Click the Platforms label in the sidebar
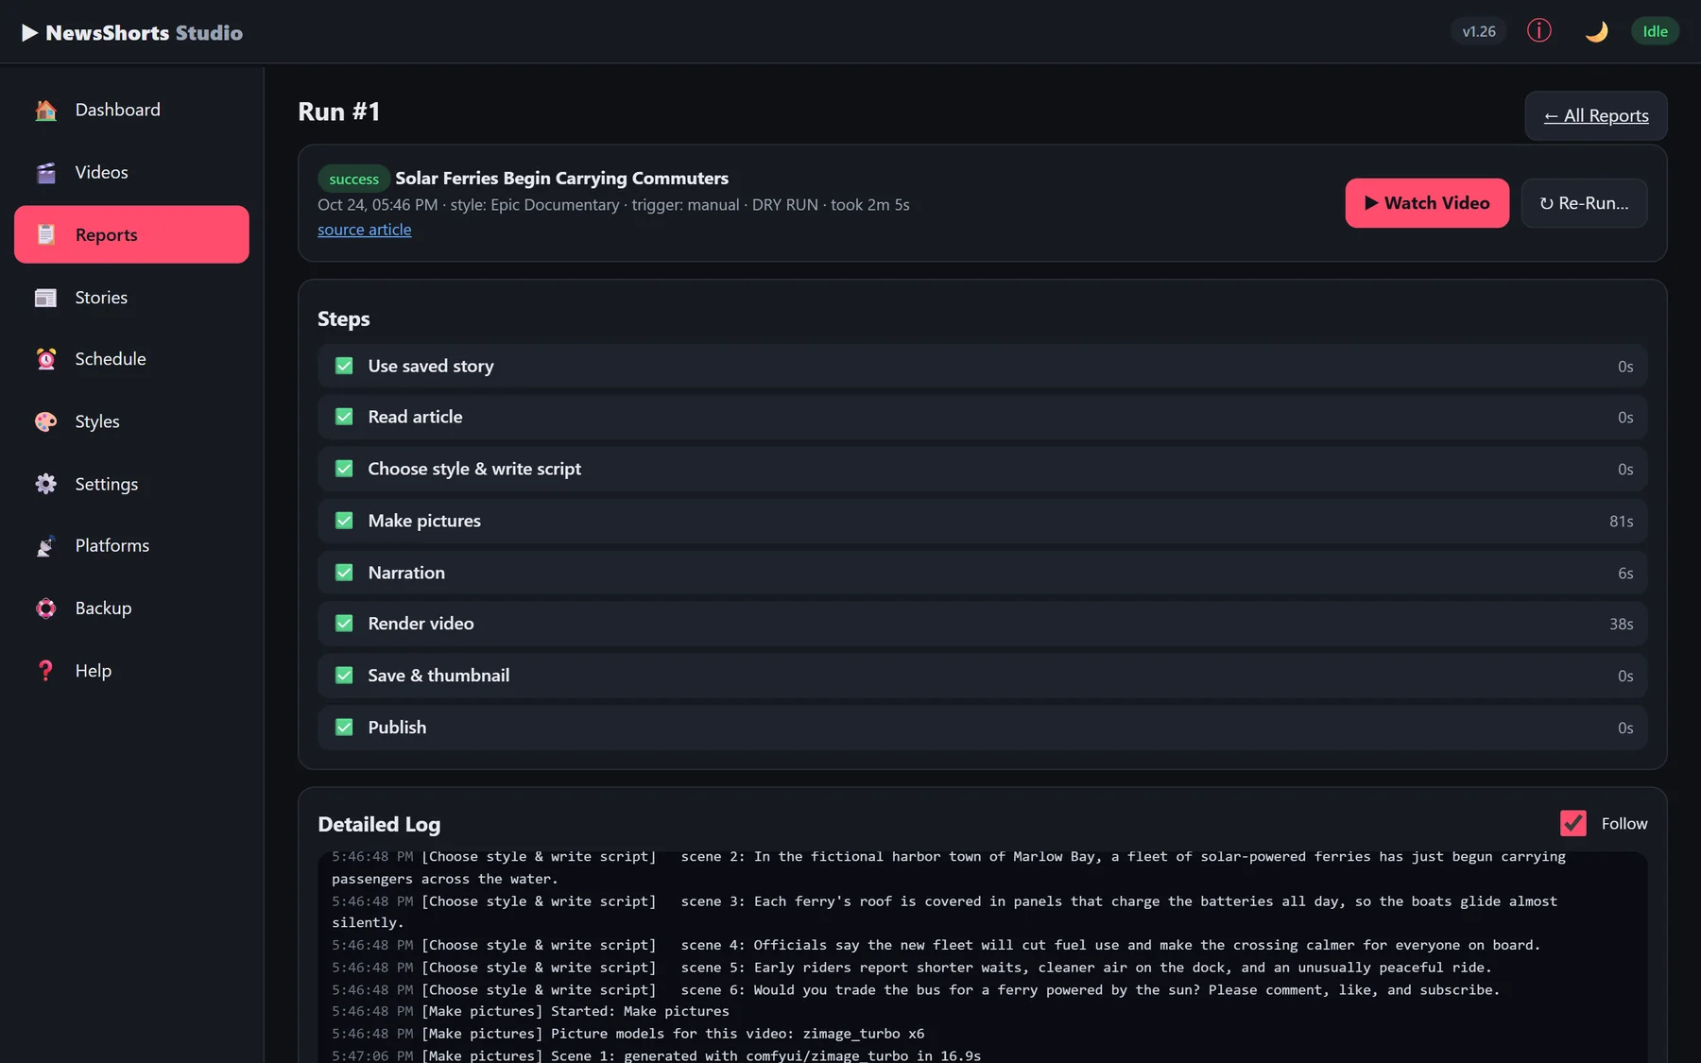Image resolution: width=1701 pixels, height=1063 pixels. pyautogui.click(x=112, y=545)
